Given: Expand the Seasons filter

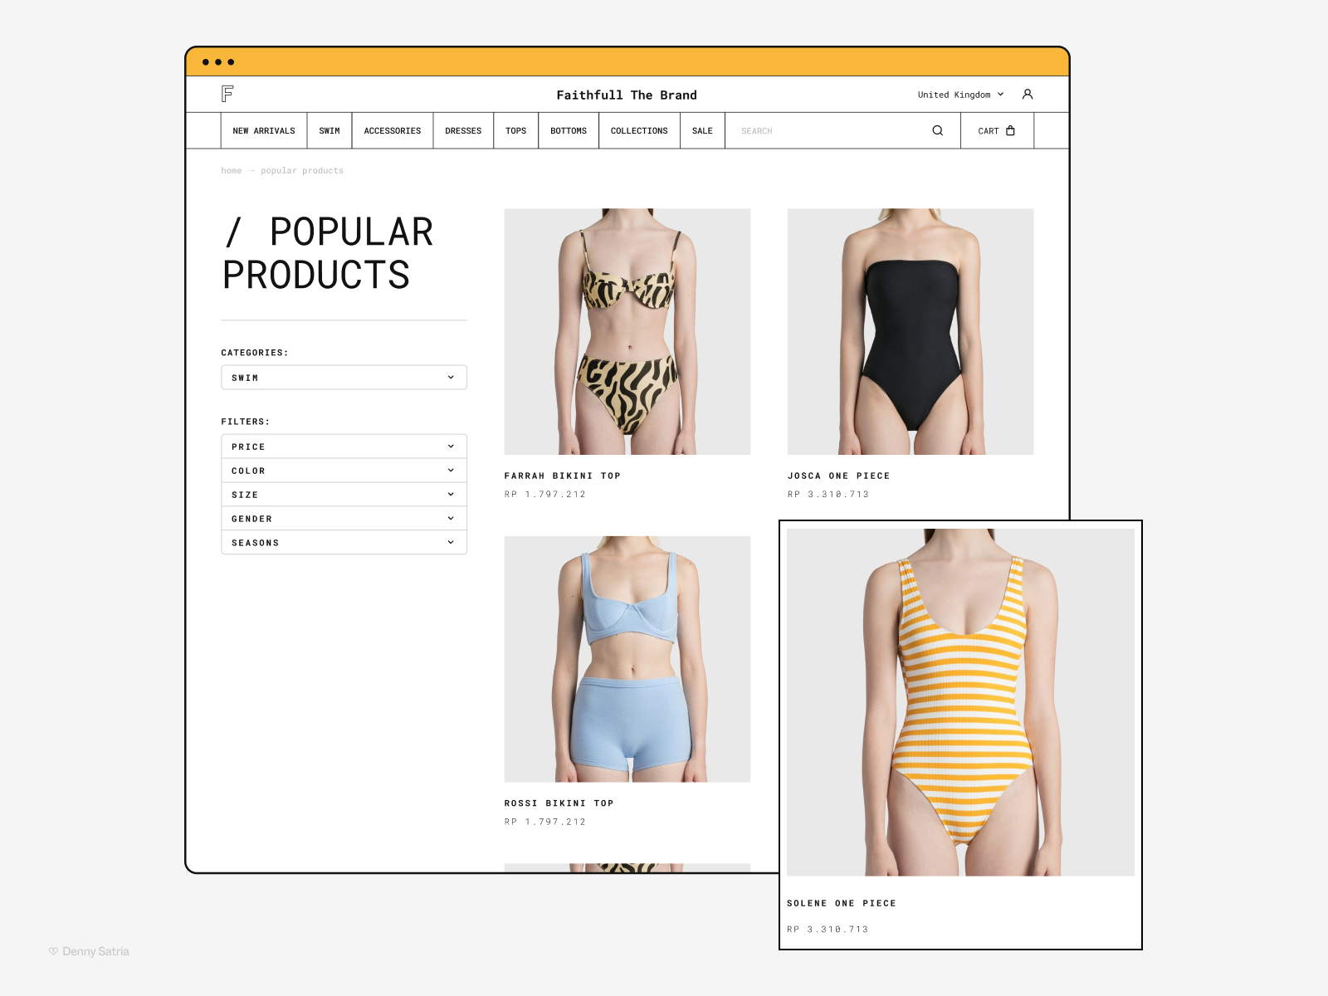Looking at the screenshot, I should pos(344,543).
